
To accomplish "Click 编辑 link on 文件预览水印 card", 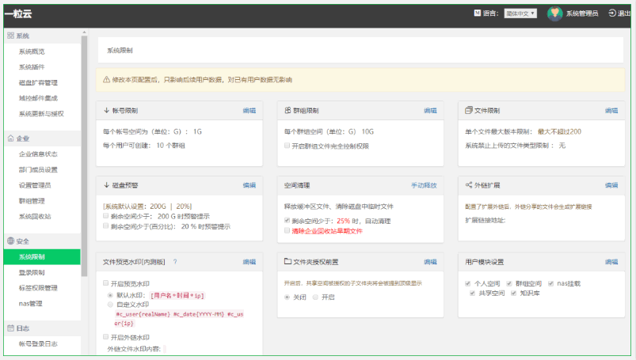I will click(249, 262).
